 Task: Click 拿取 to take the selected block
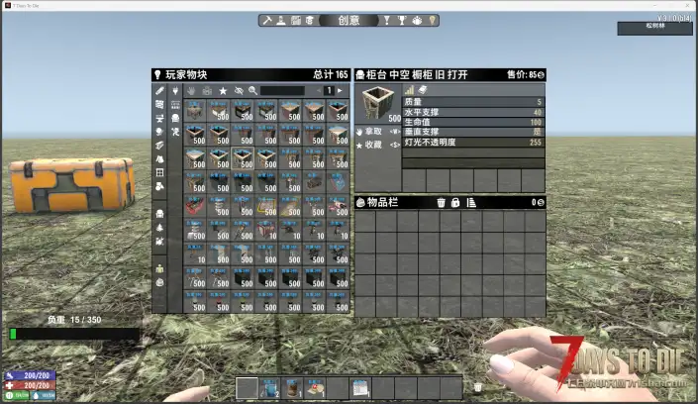pos(377,132)
